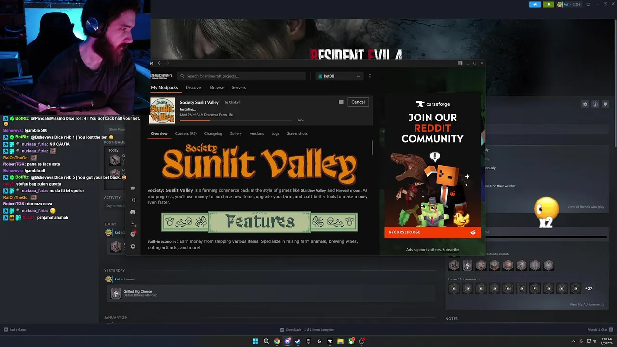This screenshot has height=347, width=617.
Task: Open File Explorer from the taskbar
Action: 340,341
